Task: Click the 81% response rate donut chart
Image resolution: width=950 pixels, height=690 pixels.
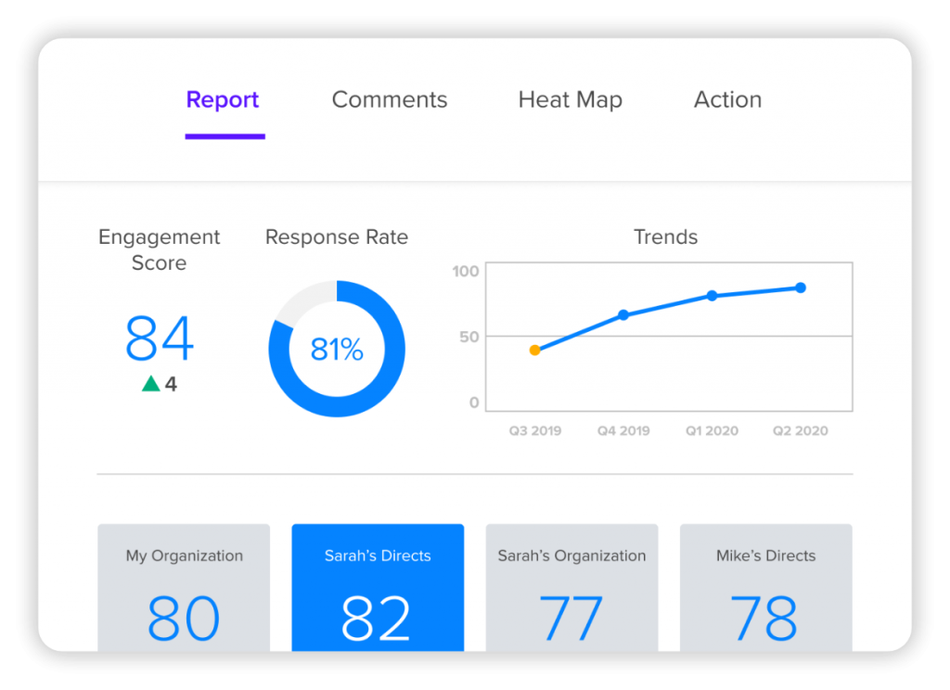Action: (337, 349)
